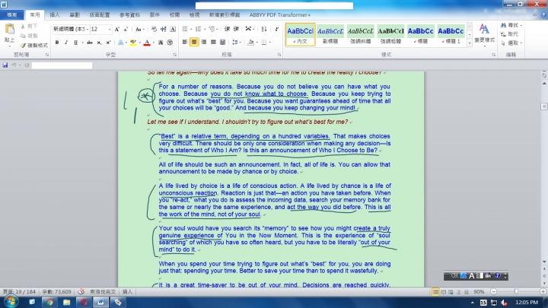
Task: Toggle Bold formatting
Action: tap(57, 43)
